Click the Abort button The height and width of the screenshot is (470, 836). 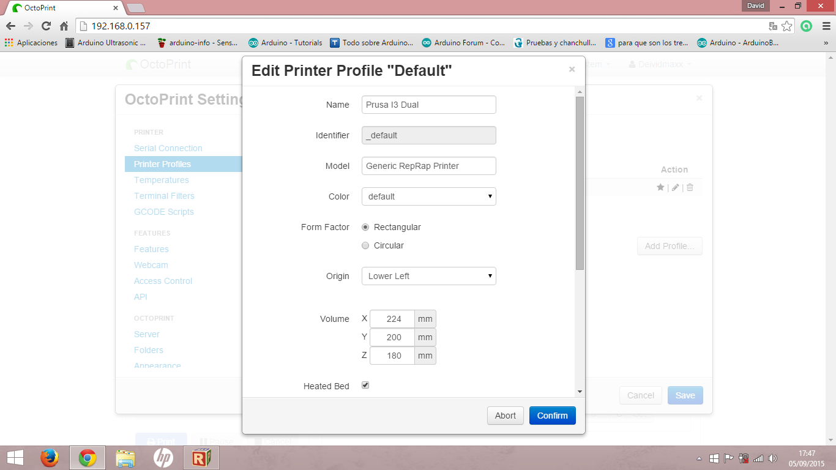click(506, 416)
